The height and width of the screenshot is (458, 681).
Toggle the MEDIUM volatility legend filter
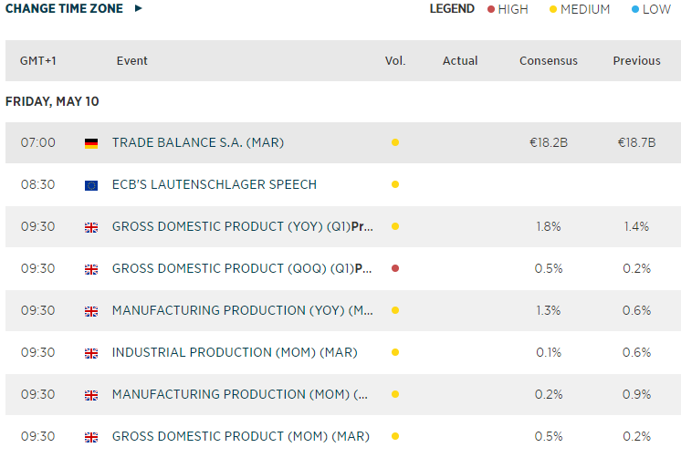coord(580,9)
